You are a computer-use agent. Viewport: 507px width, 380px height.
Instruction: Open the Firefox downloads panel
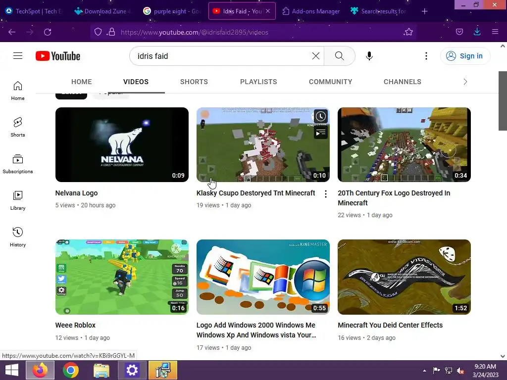click(477, 32)
